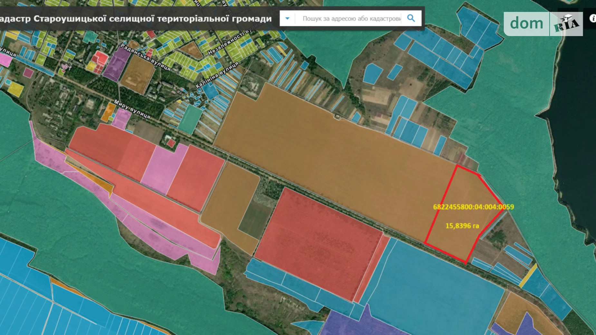The image size is (596, 335).
Task: Click the Миру вулиця street label
Action: coord(132,109)
